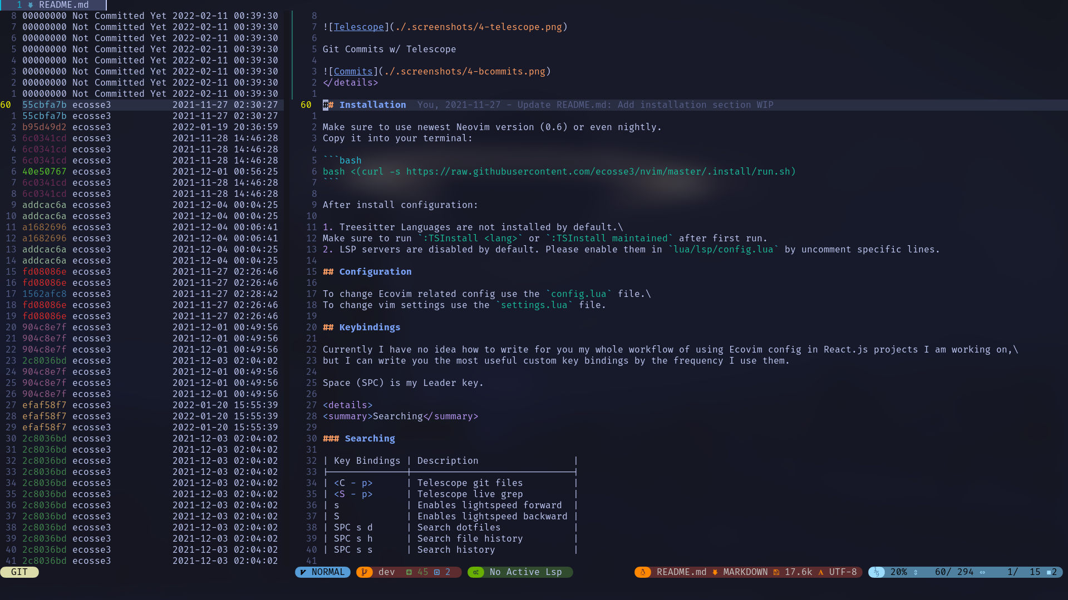Click the No Active Lsp status
Screen dimensions: 1068x600
click(x=526, y=572)
